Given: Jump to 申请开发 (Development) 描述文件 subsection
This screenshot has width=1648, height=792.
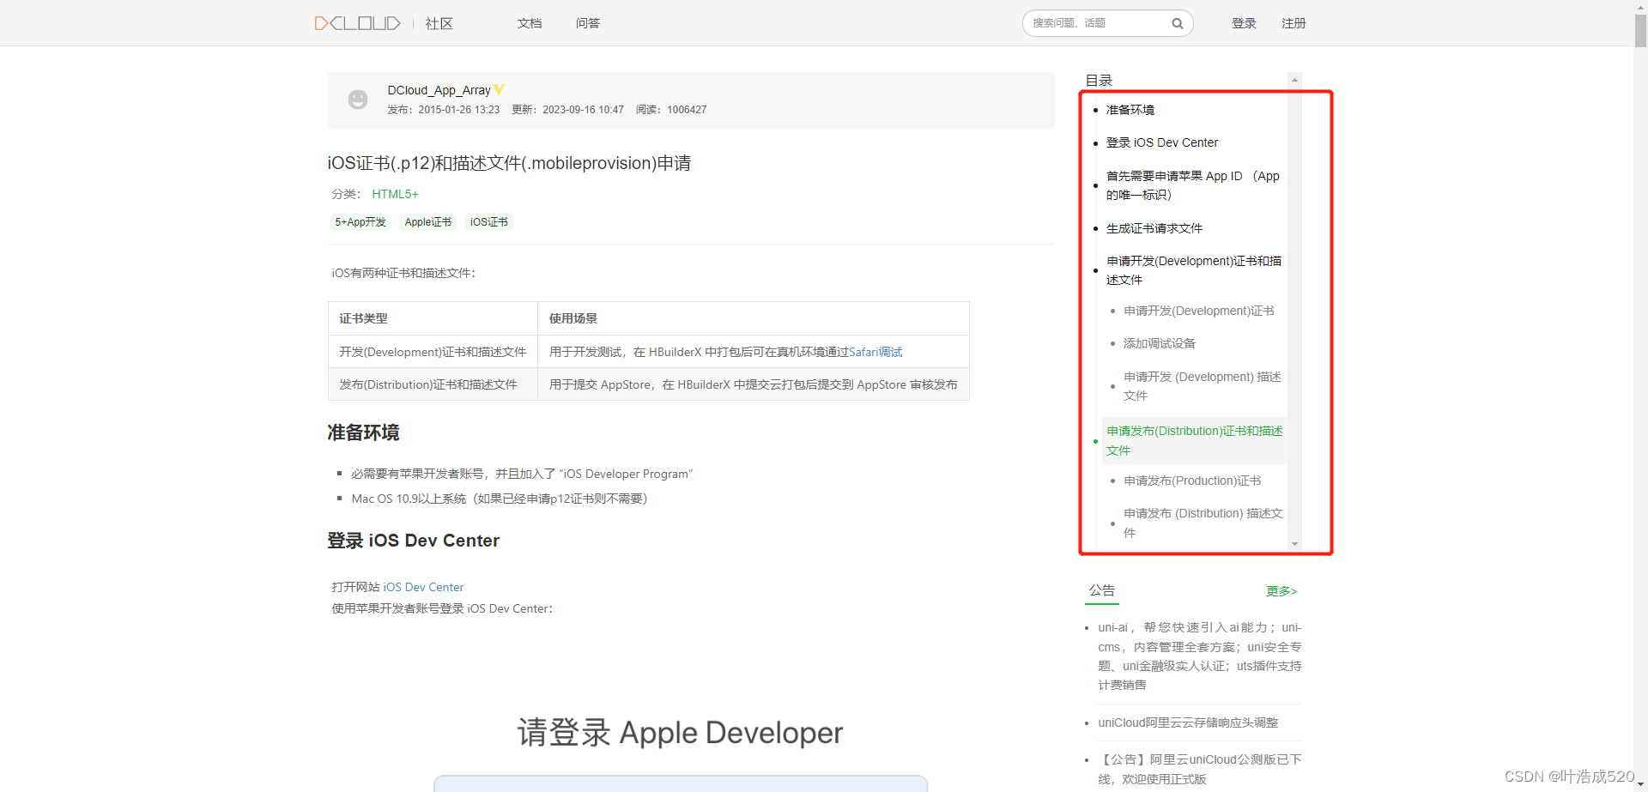Looking at the screenshot, I should click(1202, 386).
